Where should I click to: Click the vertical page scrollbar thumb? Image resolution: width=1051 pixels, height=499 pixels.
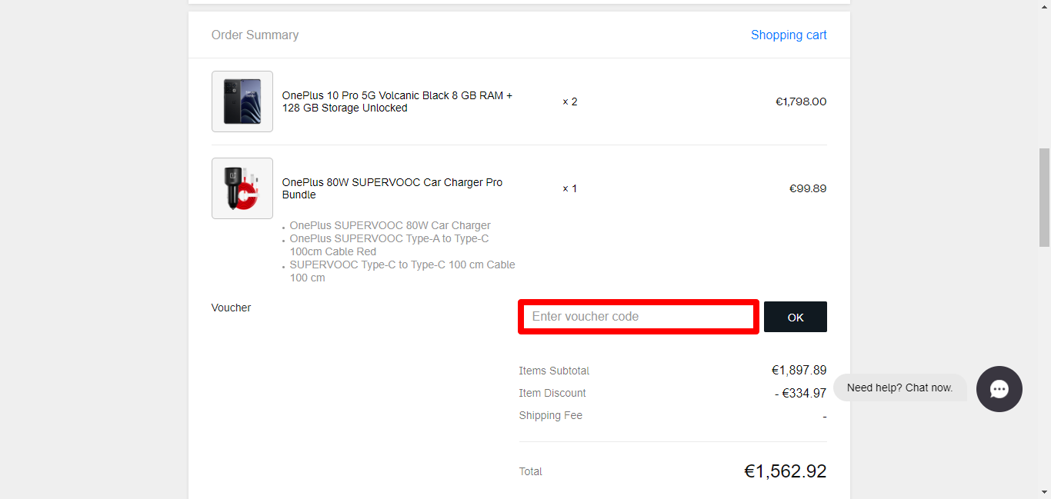point(1044,197)
